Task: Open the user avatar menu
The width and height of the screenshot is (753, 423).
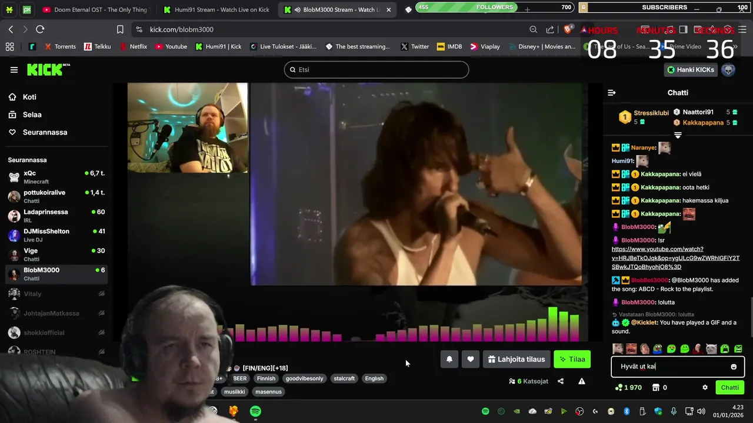Action: tap(728, 69)
